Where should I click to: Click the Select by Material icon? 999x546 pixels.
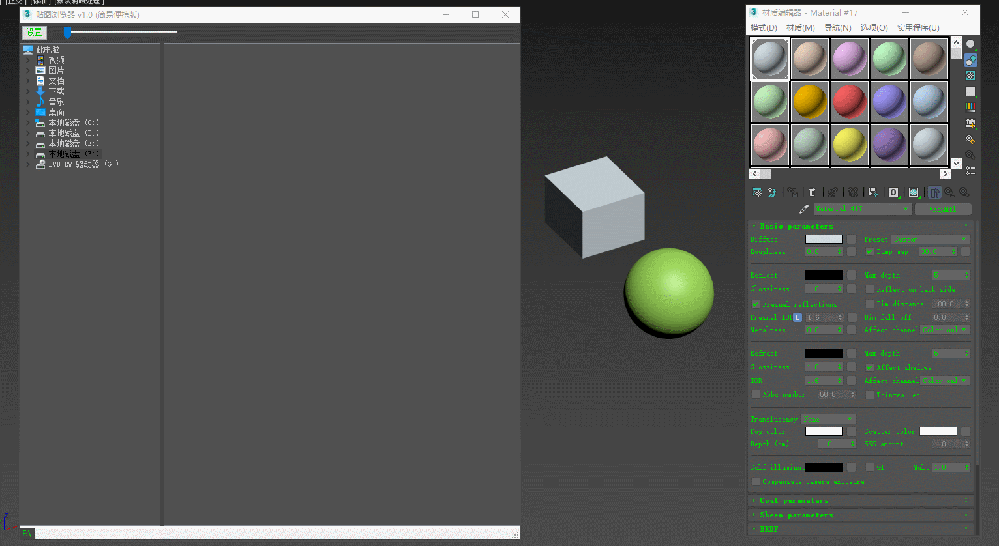click(970, 154)
